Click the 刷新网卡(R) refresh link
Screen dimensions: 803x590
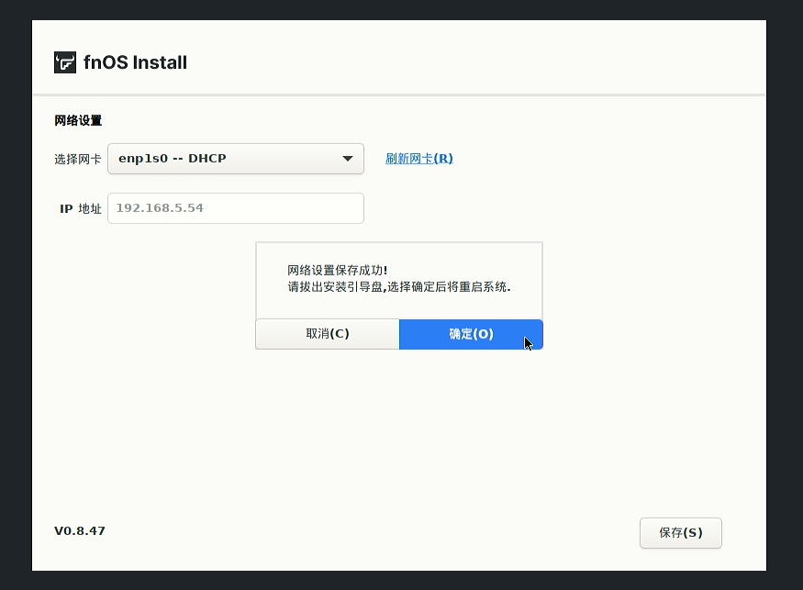(x=418, y=158)
